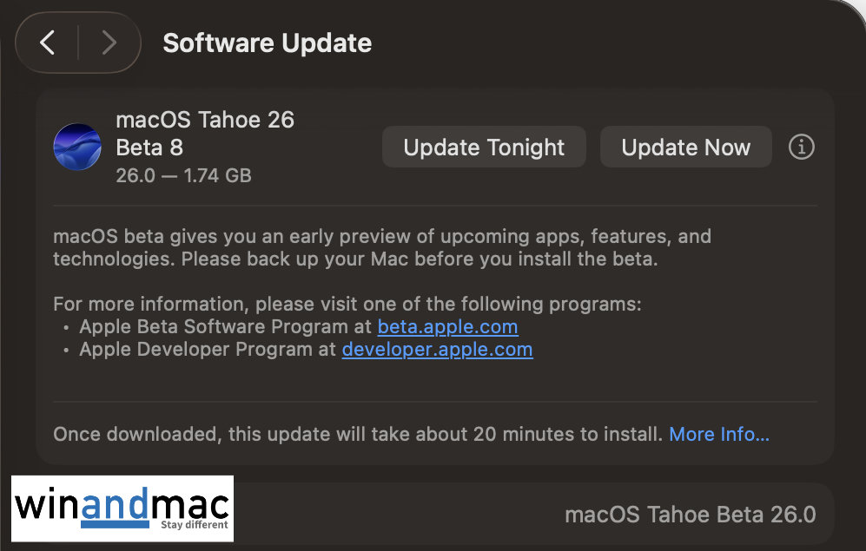Click the 26.0 — 1.74 GB size text
The width and height of the screenshot is (866, 551).
coord(183,175)
